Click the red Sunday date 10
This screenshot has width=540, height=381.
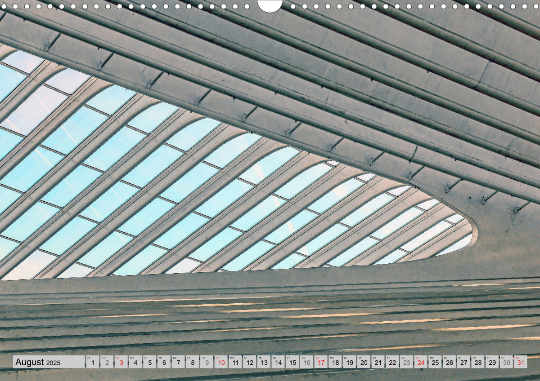click(221, 362)
